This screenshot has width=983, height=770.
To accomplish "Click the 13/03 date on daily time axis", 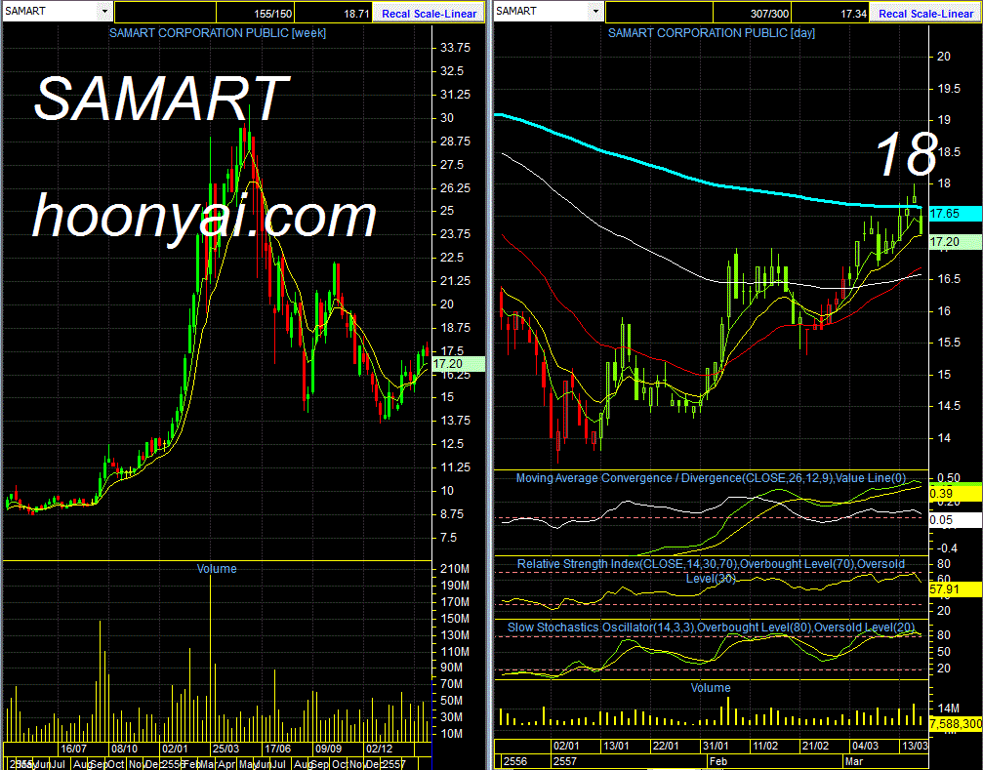I will [916, 747].
